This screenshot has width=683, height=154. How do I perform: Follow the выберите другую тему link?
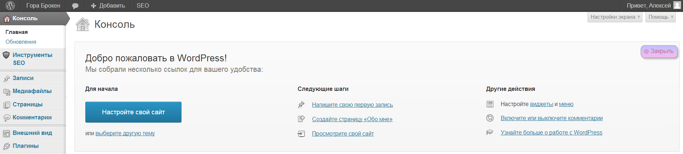pos(125,133)
